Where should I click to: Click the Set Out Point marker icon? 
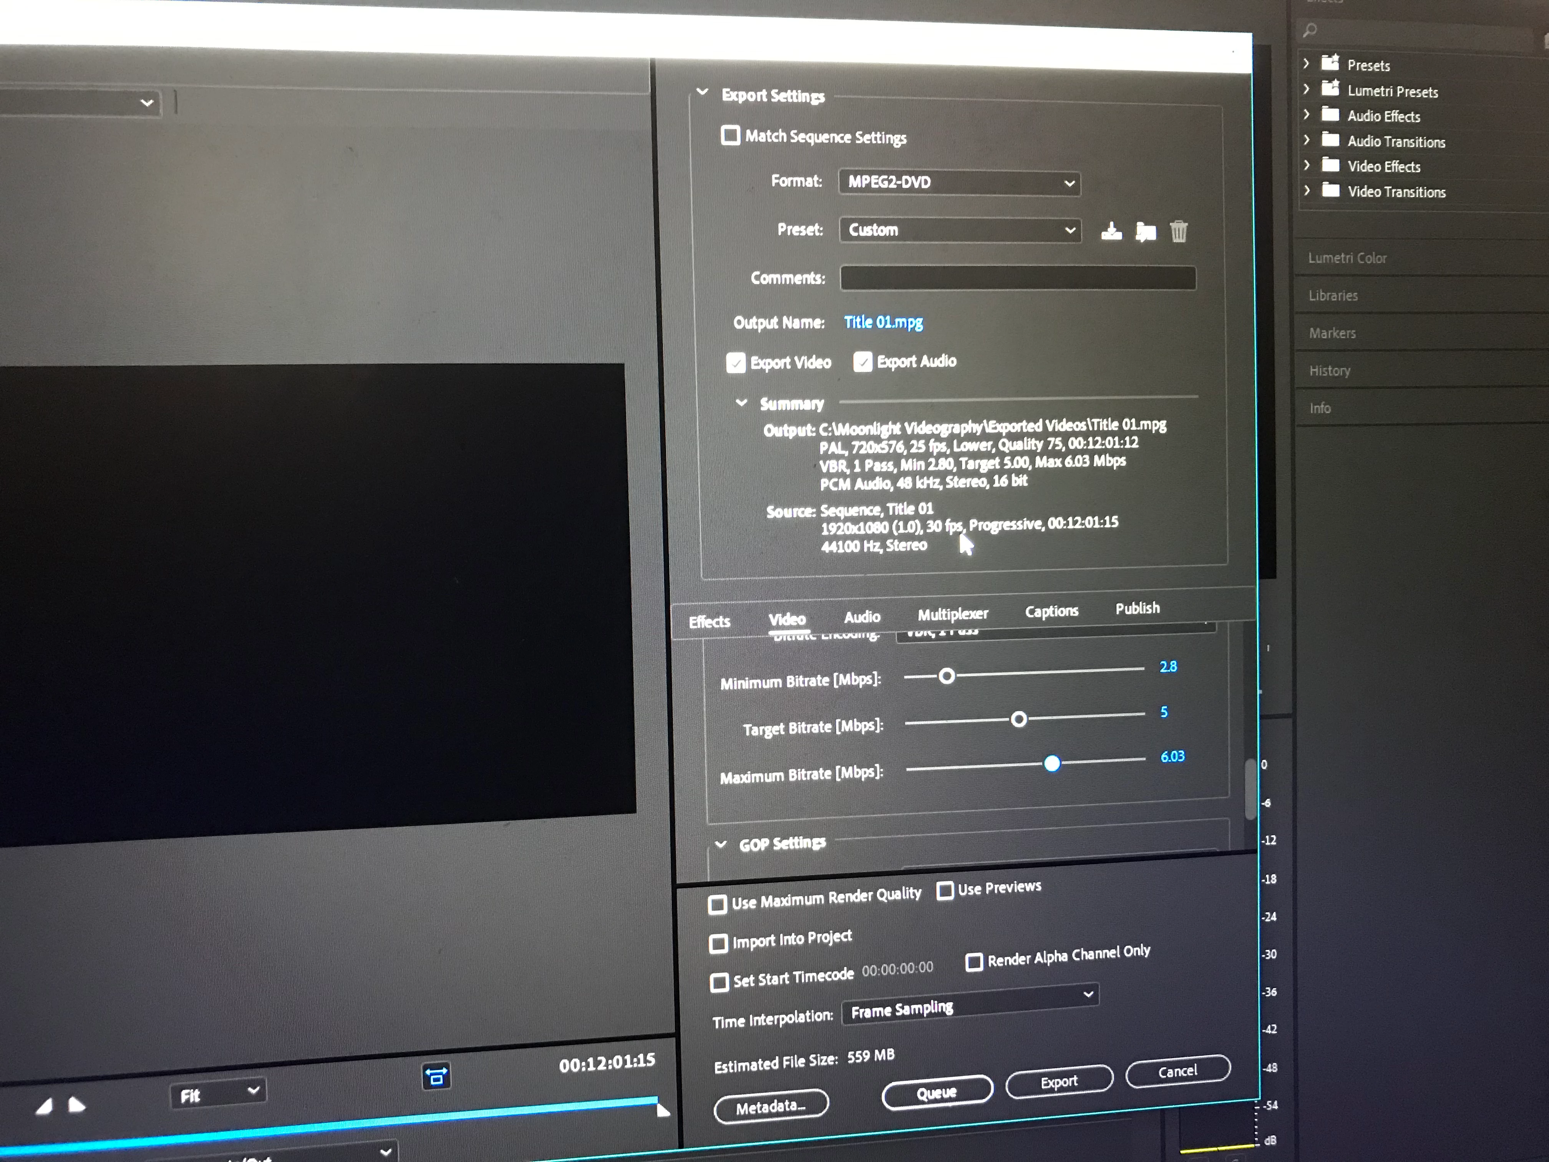click(76, 1105)
